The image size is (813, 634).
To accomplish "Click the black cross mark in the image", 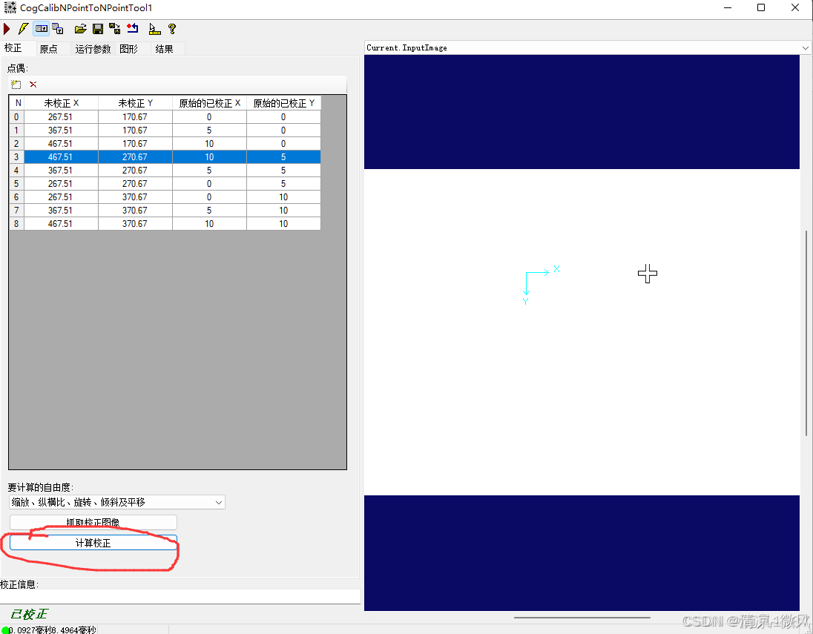I will tap(648, 273).
